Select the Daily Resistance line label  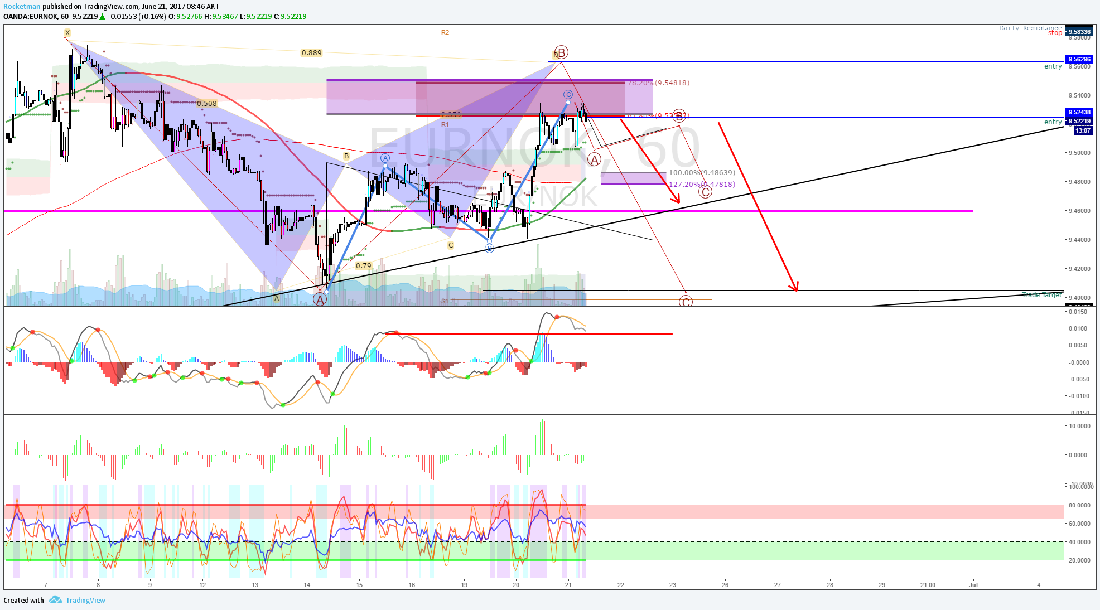pos(1031,28)
